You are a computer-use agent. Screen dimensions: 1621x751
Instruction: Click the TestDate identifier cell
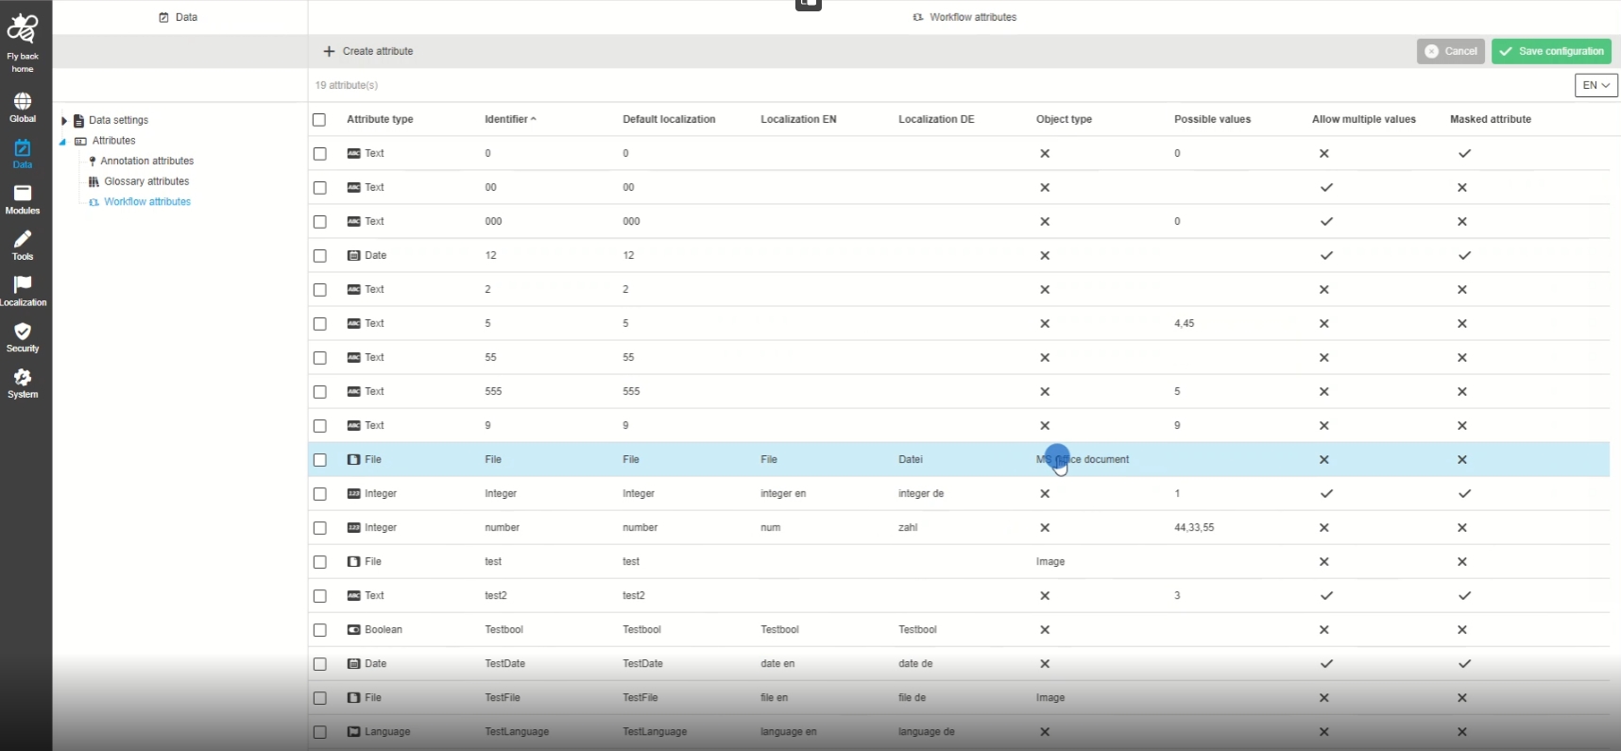tap(504, 663)
